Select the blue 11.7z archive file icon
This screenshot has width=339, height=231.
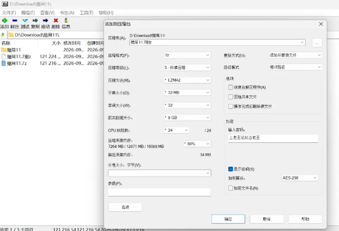[x=4, y=63]
